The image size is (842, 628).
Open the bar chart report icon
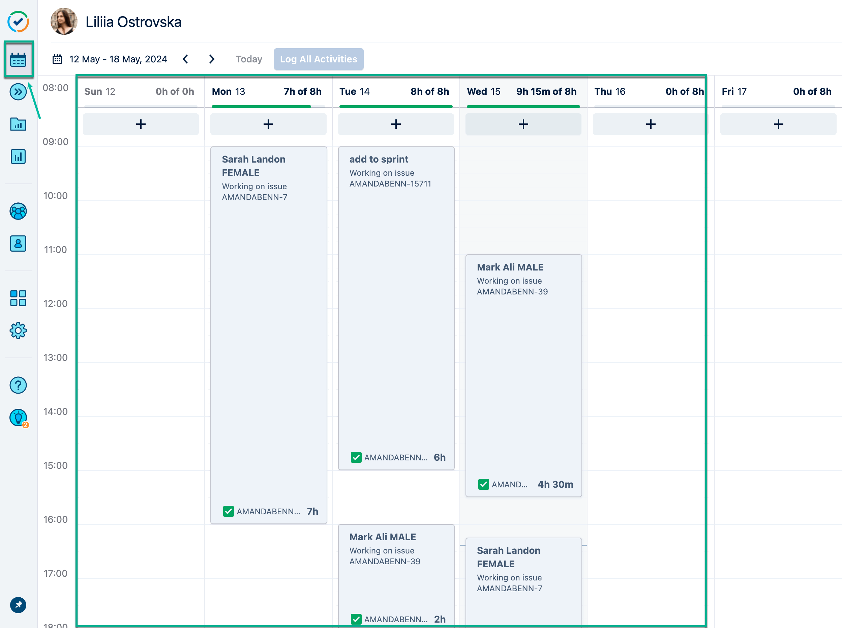(18, 156)
